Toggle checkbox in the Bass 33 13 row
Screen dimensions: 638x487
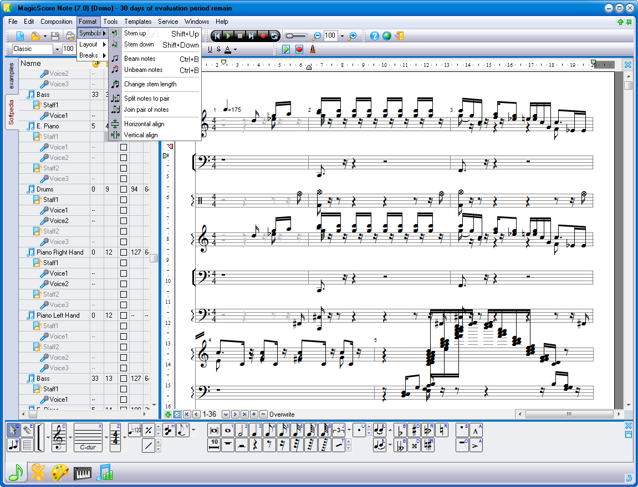(x=124, y=379)
